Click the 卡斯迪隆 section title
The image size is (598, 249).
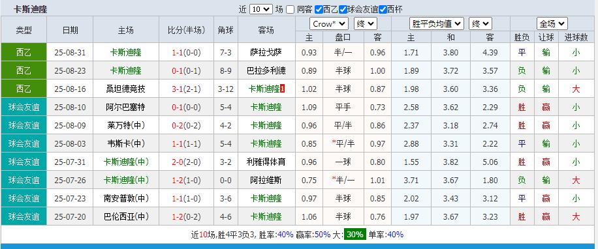pyautogui.click(x=30, y=10)
